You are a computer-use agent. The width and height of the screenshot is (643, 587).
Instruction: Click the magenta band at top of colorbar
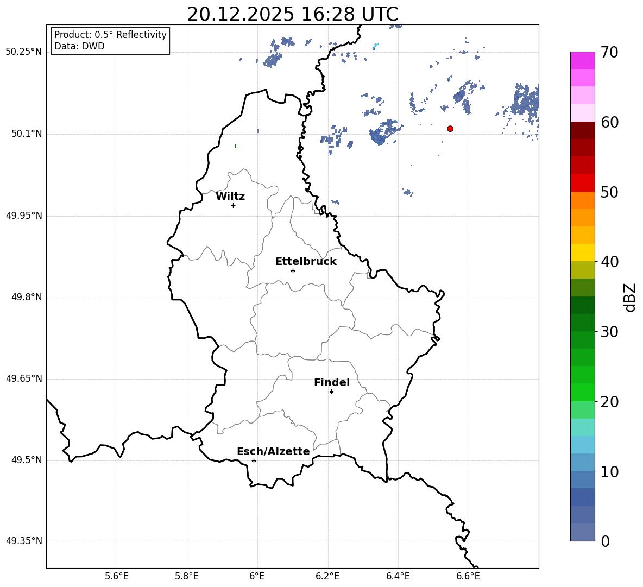pos(583,60)
